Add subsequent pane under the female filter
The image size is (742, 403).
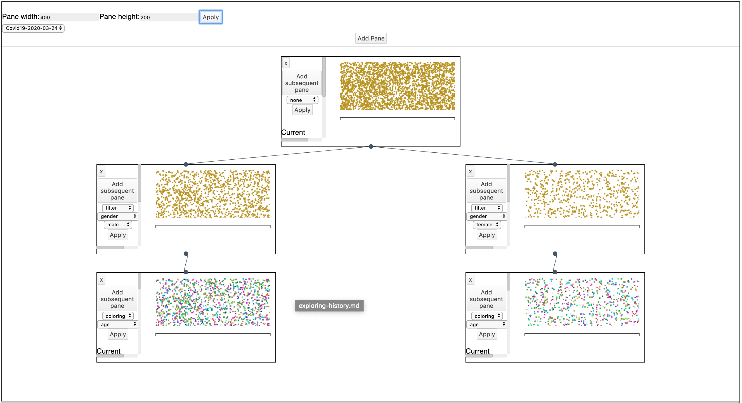(x=486, y=191)
